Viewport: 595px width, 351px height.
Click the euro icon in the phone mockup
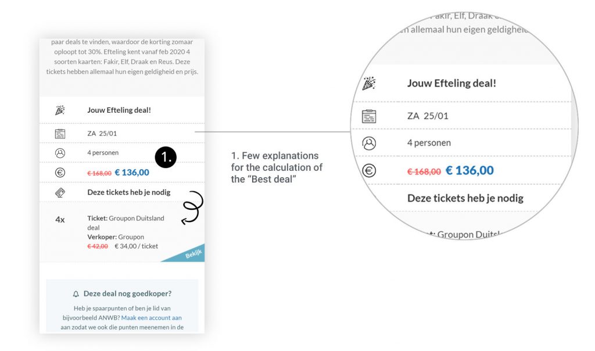click(x=60, y=173)
